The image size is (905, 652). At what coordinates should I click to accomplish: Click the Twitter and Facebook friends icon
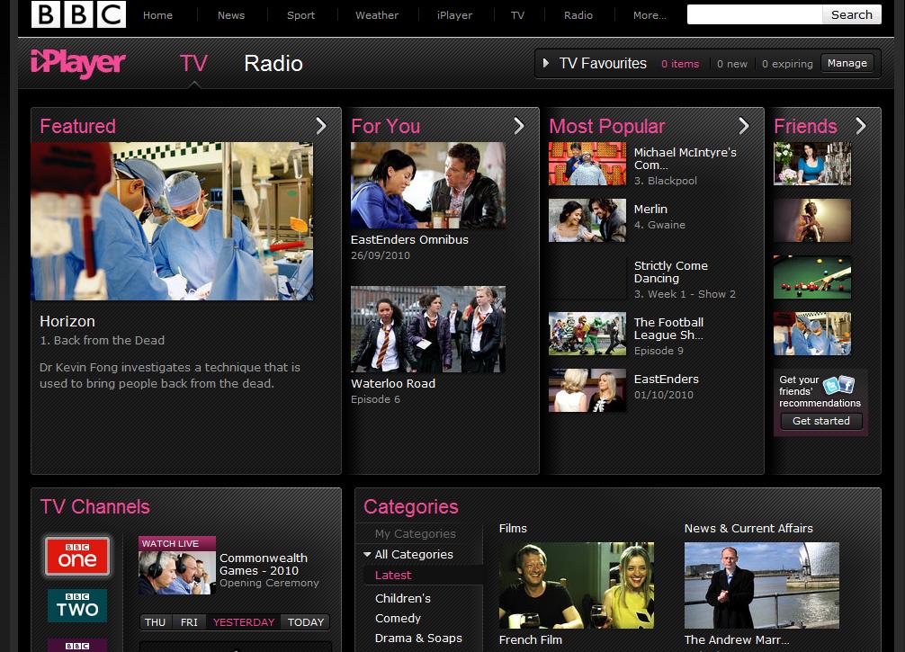838,384
